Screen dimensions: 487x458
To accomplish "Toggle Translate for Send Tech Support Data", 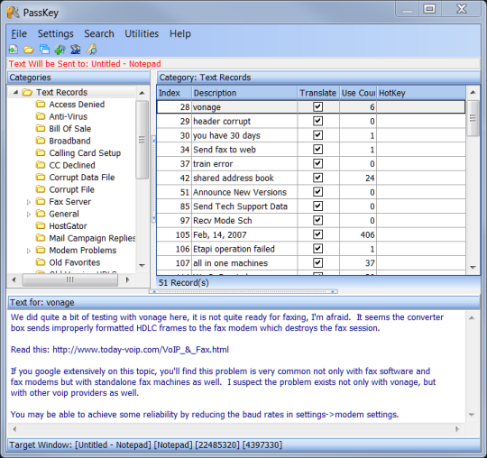I will click(317, 206).
